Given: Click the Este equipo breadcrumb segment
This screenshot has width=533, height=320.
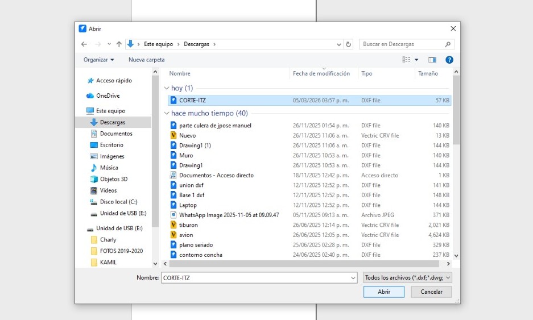Looking at the screenshot, I should pos(158,44).
